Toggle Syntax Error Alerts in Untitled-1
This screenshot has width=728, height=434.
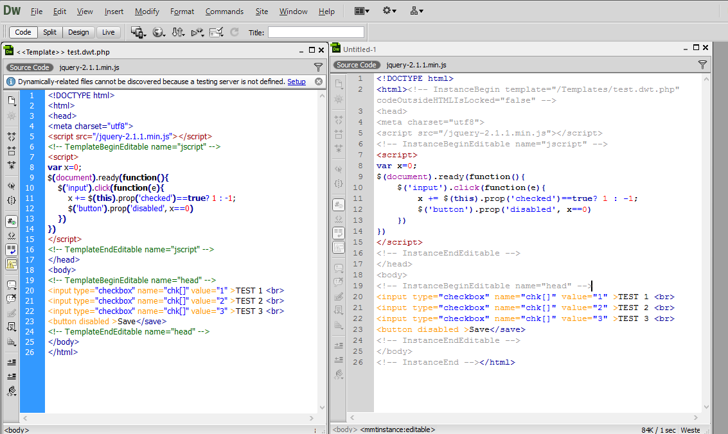coord(339,247)
